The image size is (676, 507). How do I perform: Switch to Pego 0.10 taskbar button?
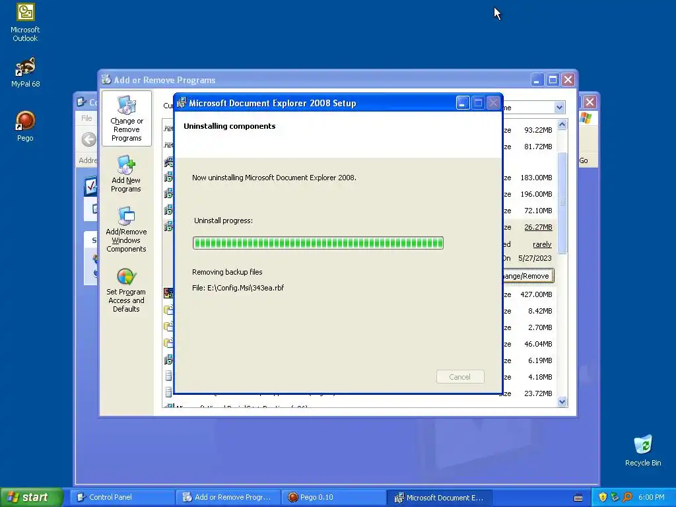(x=333, y=497)
